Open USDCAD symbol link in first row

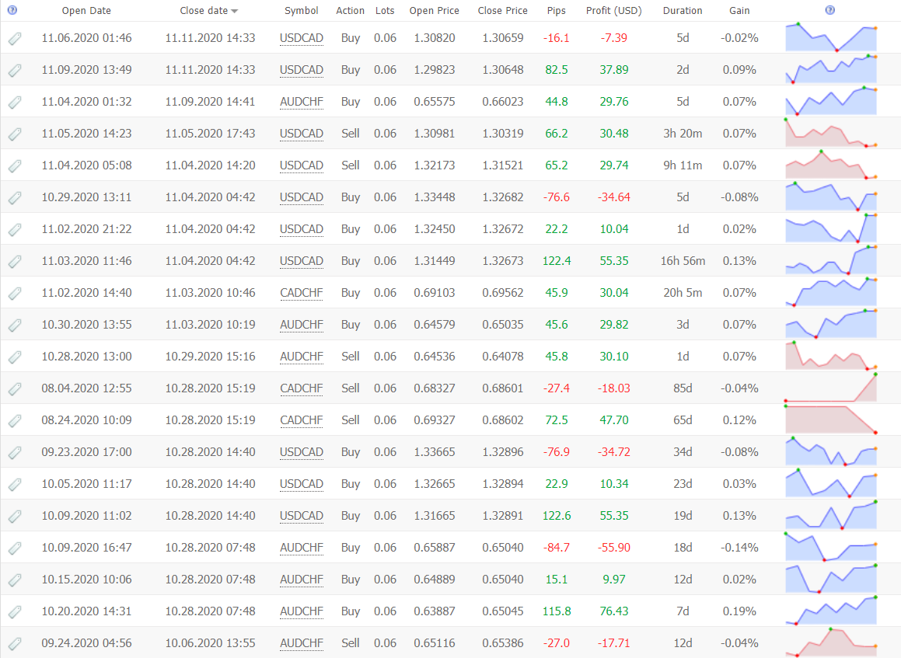point(301,38)
